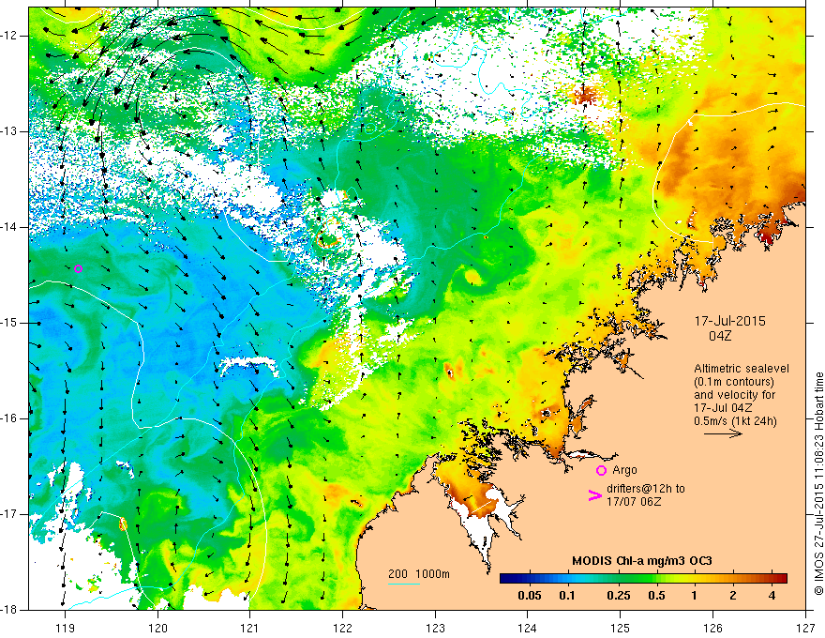Screen dimensions: 825x638
Task: Click the '17-Jul-2015' date label
Action: 729,321
